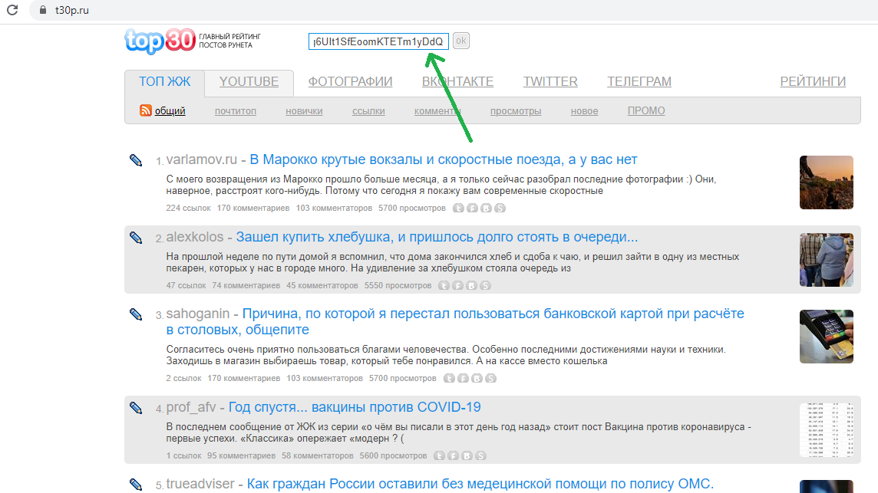Sort posts by просмотры

point(516,111)
